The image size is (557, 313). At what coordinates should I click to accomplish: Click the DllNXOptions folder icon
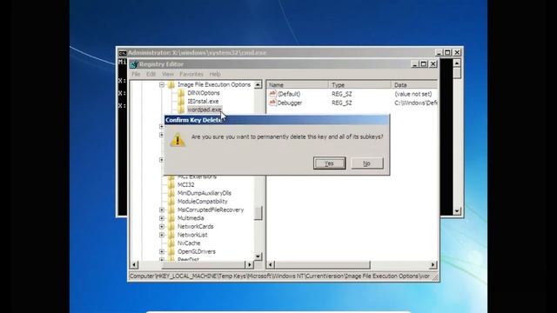181,93
